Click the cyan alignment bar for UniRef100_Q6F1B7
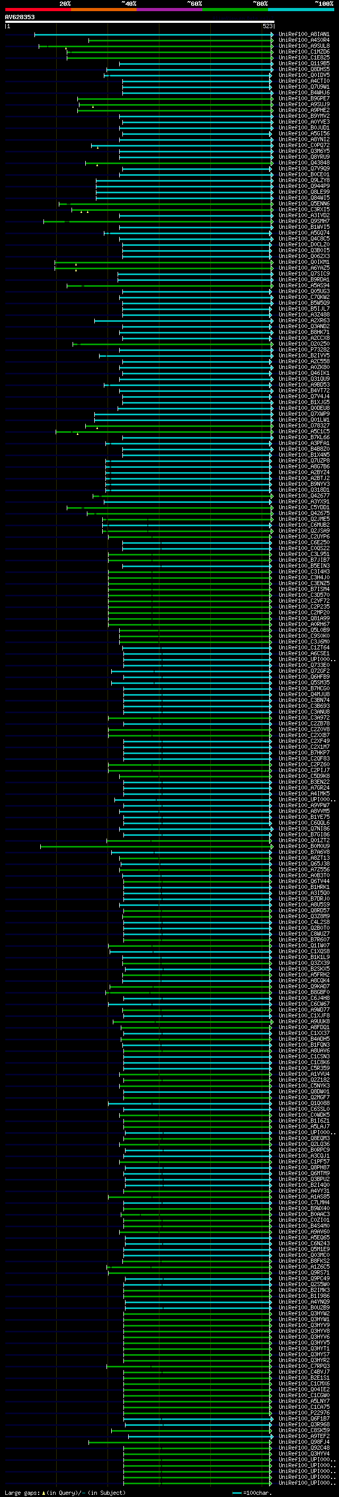339x1497 pixels. click(x=198, y=1418)
